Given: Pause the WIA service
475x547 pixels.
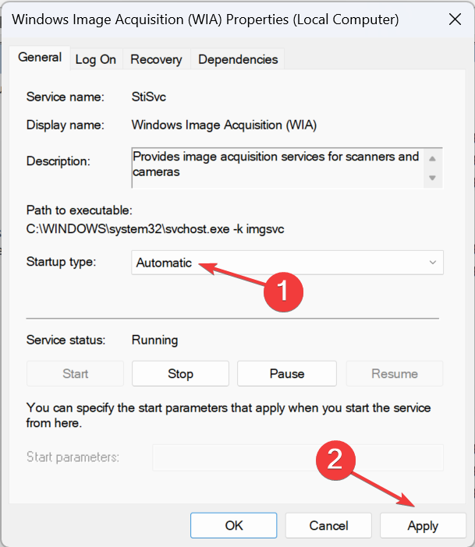Looking at the screenshot, I should point(286,374).
